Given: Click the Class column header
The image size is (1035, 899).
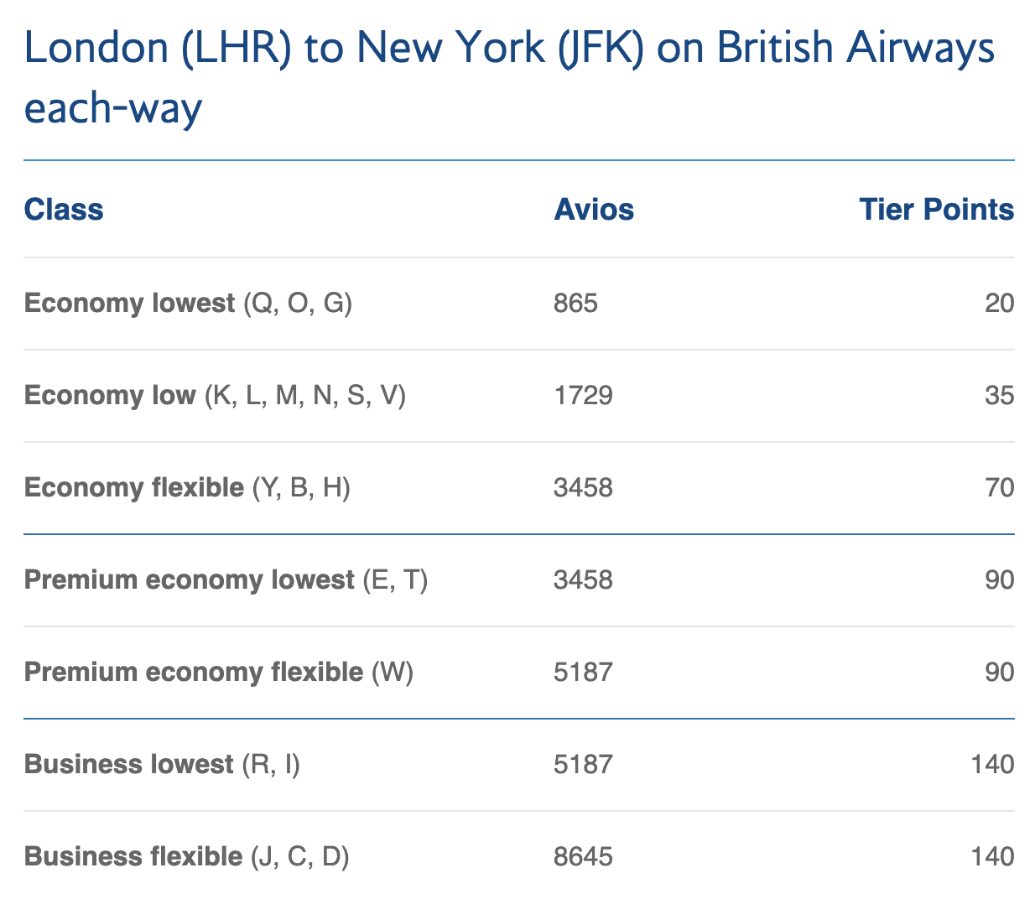Looking at the screenshot, I should click(x=64, y=210).
